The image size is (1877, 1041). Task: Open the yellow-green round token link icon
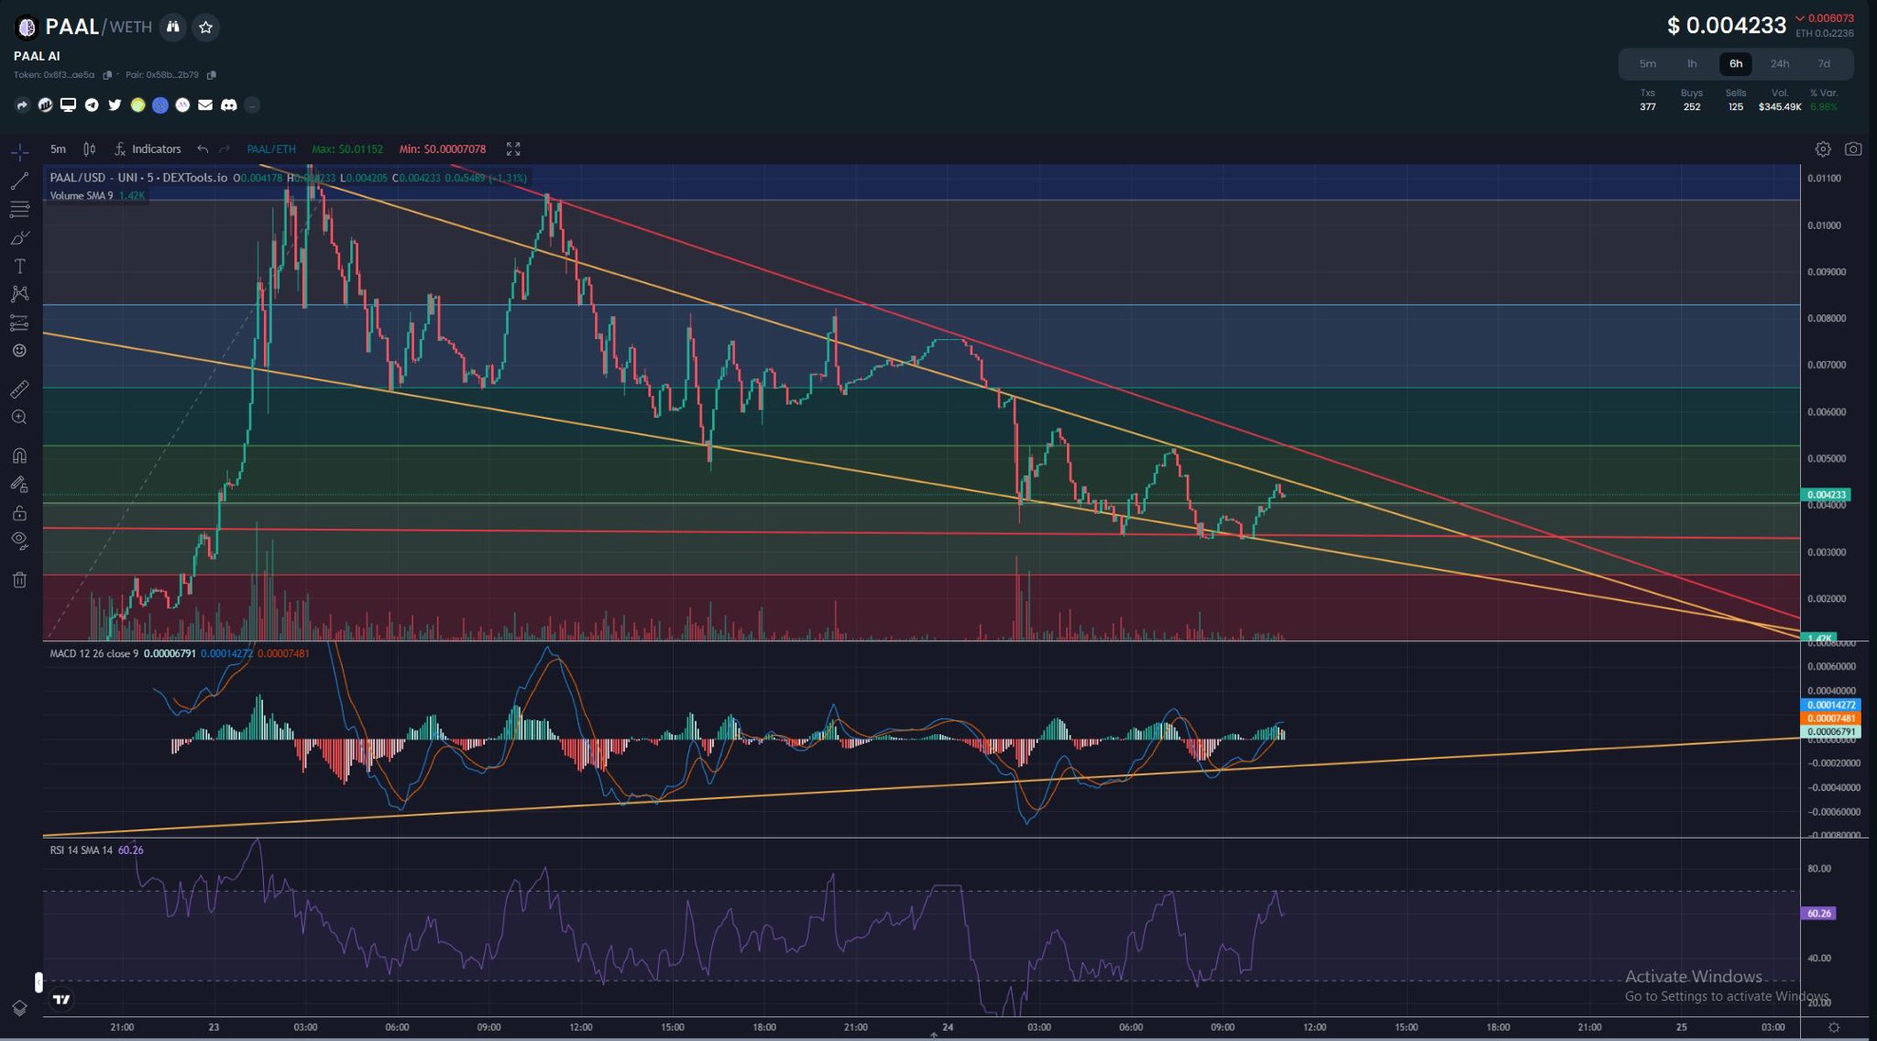[137, 105]
